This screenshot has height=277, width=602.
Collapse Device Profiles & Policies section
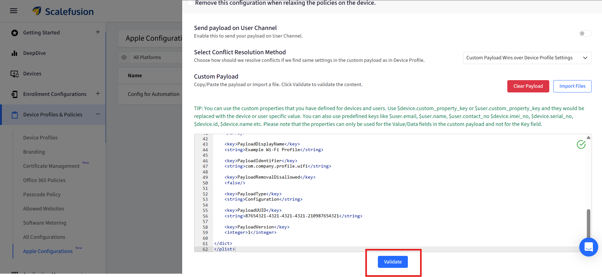click(98, 114)
